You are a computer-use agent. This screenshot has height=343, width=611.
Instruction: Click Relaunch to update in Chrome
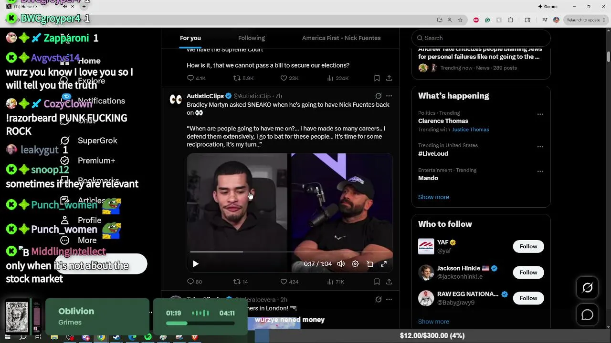583,20
